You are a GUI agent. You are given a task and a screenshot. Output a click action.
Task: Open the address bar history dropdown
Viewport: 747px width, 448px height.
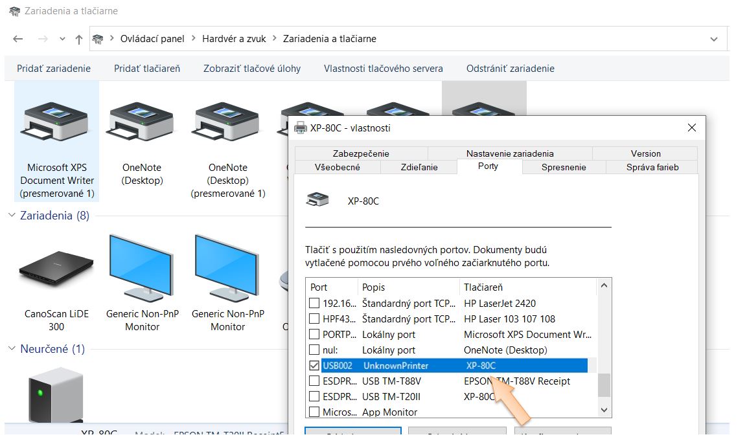[714, 39]
